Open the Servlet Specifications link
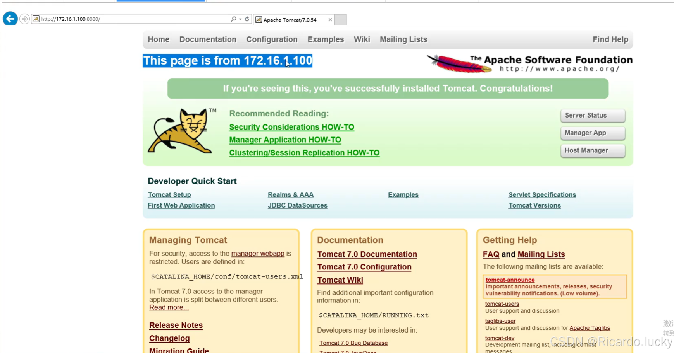Viewport: 674px width, 353px height. [x=542, y=195]
